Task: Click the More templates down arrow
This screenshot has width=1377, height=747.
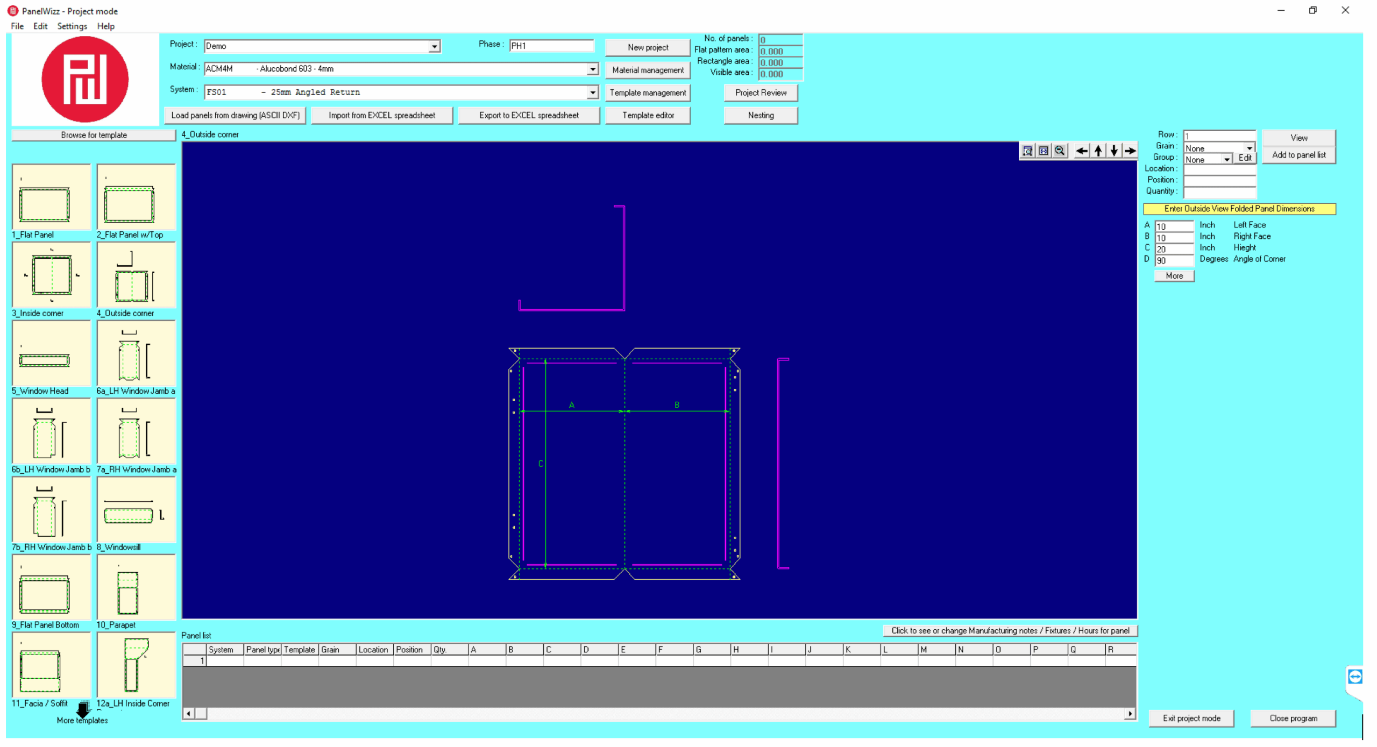Action: (83, 710)
